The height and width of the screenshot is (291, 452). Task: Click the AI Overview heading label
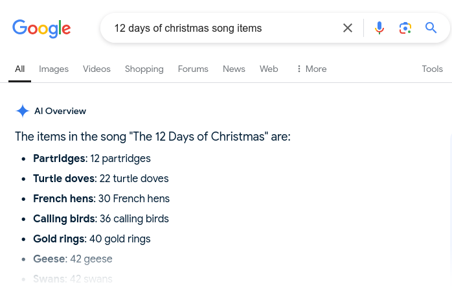pyautogui.click(x=60, y=111)
